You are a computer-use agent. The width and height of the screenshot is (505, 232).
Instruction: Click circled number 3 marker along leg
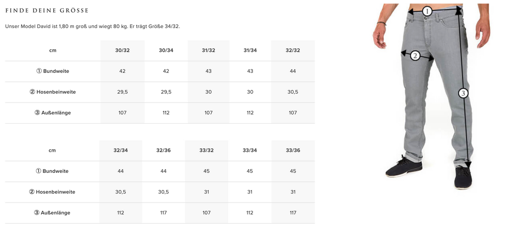click(463, 93)
